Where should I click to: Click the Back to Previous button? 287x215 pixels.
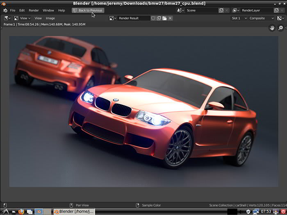(x=88, y=10)
